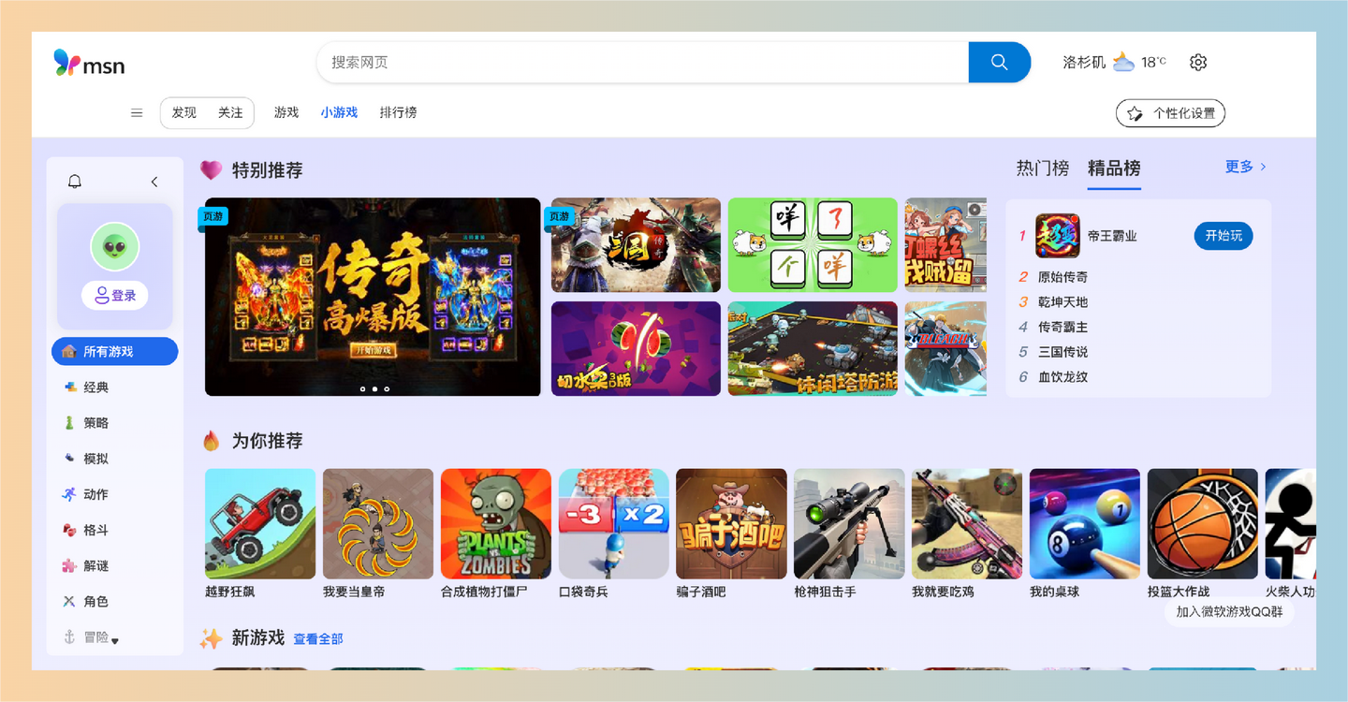
Task: Switch to the 热门榜 tab
Action: tap(1043, 168)
